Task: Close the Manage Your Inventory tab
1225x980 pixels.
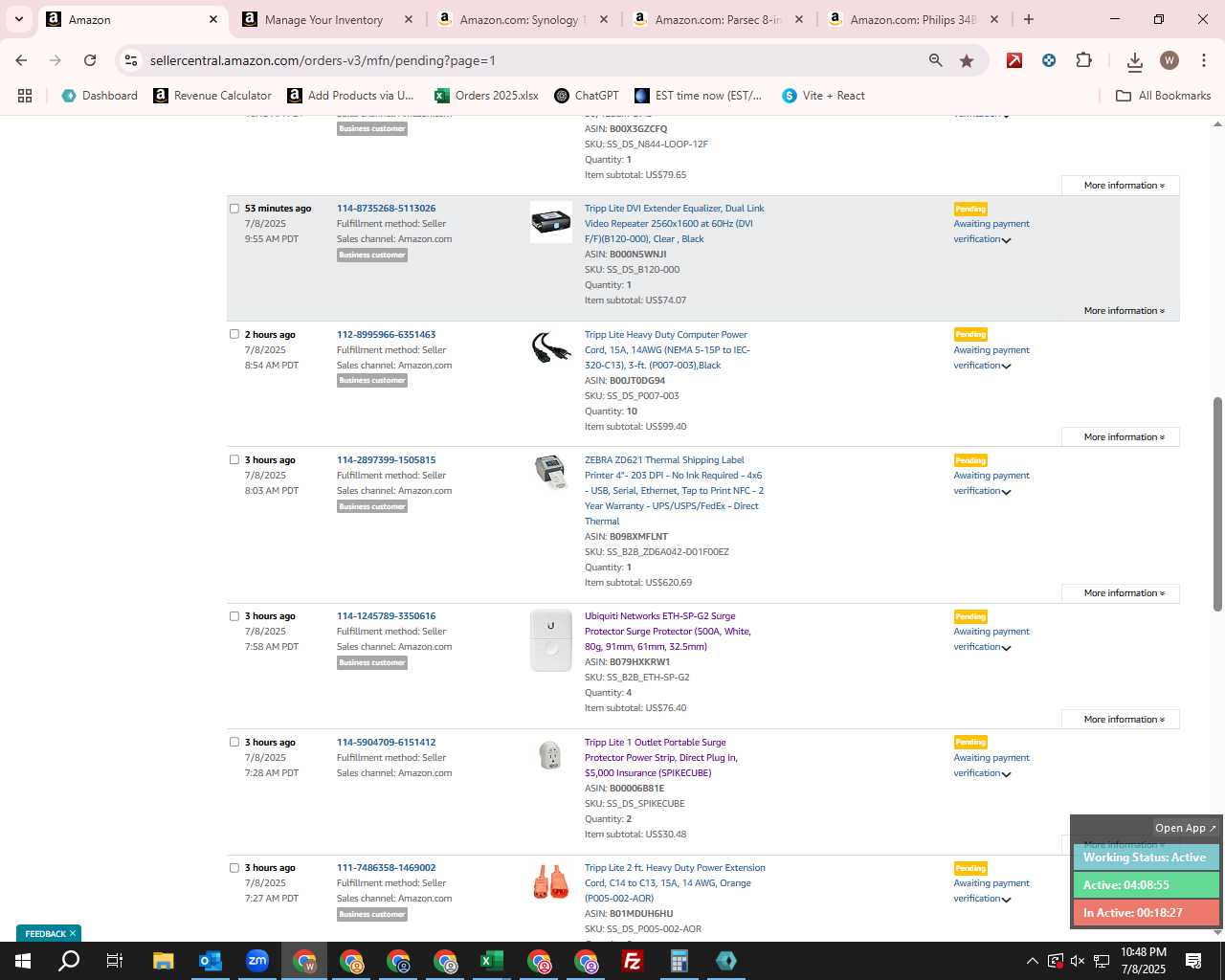Action: (409, 19)
